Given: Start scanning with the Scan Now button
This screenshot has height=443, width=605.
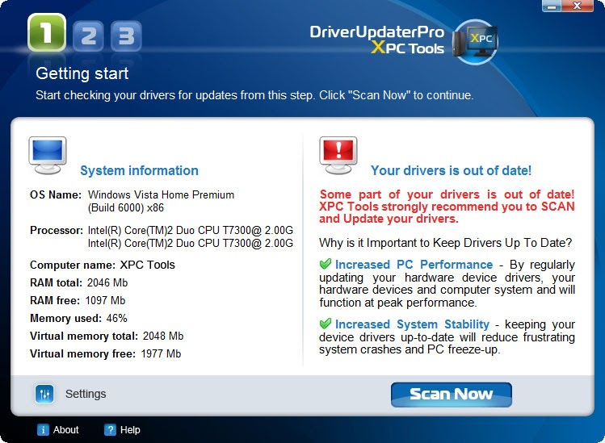Looking at the screenshot, I should [x=452, y=395].
